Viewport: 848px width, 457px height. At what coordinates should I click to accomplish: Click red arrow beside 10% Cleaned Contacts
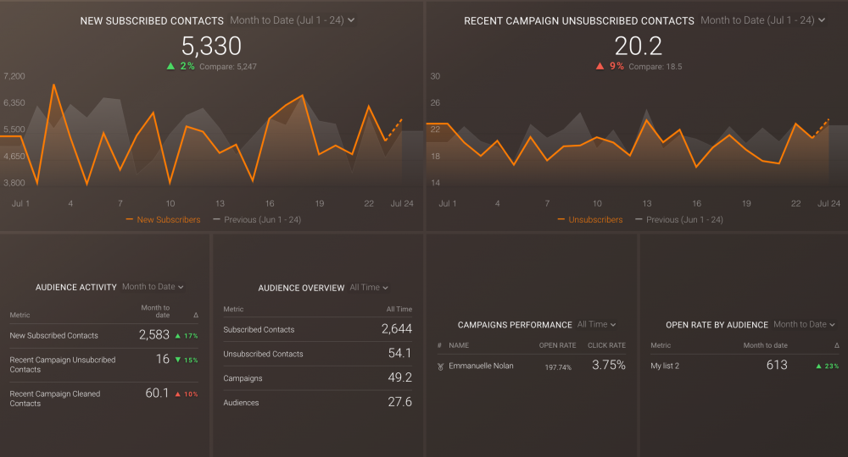178,394
